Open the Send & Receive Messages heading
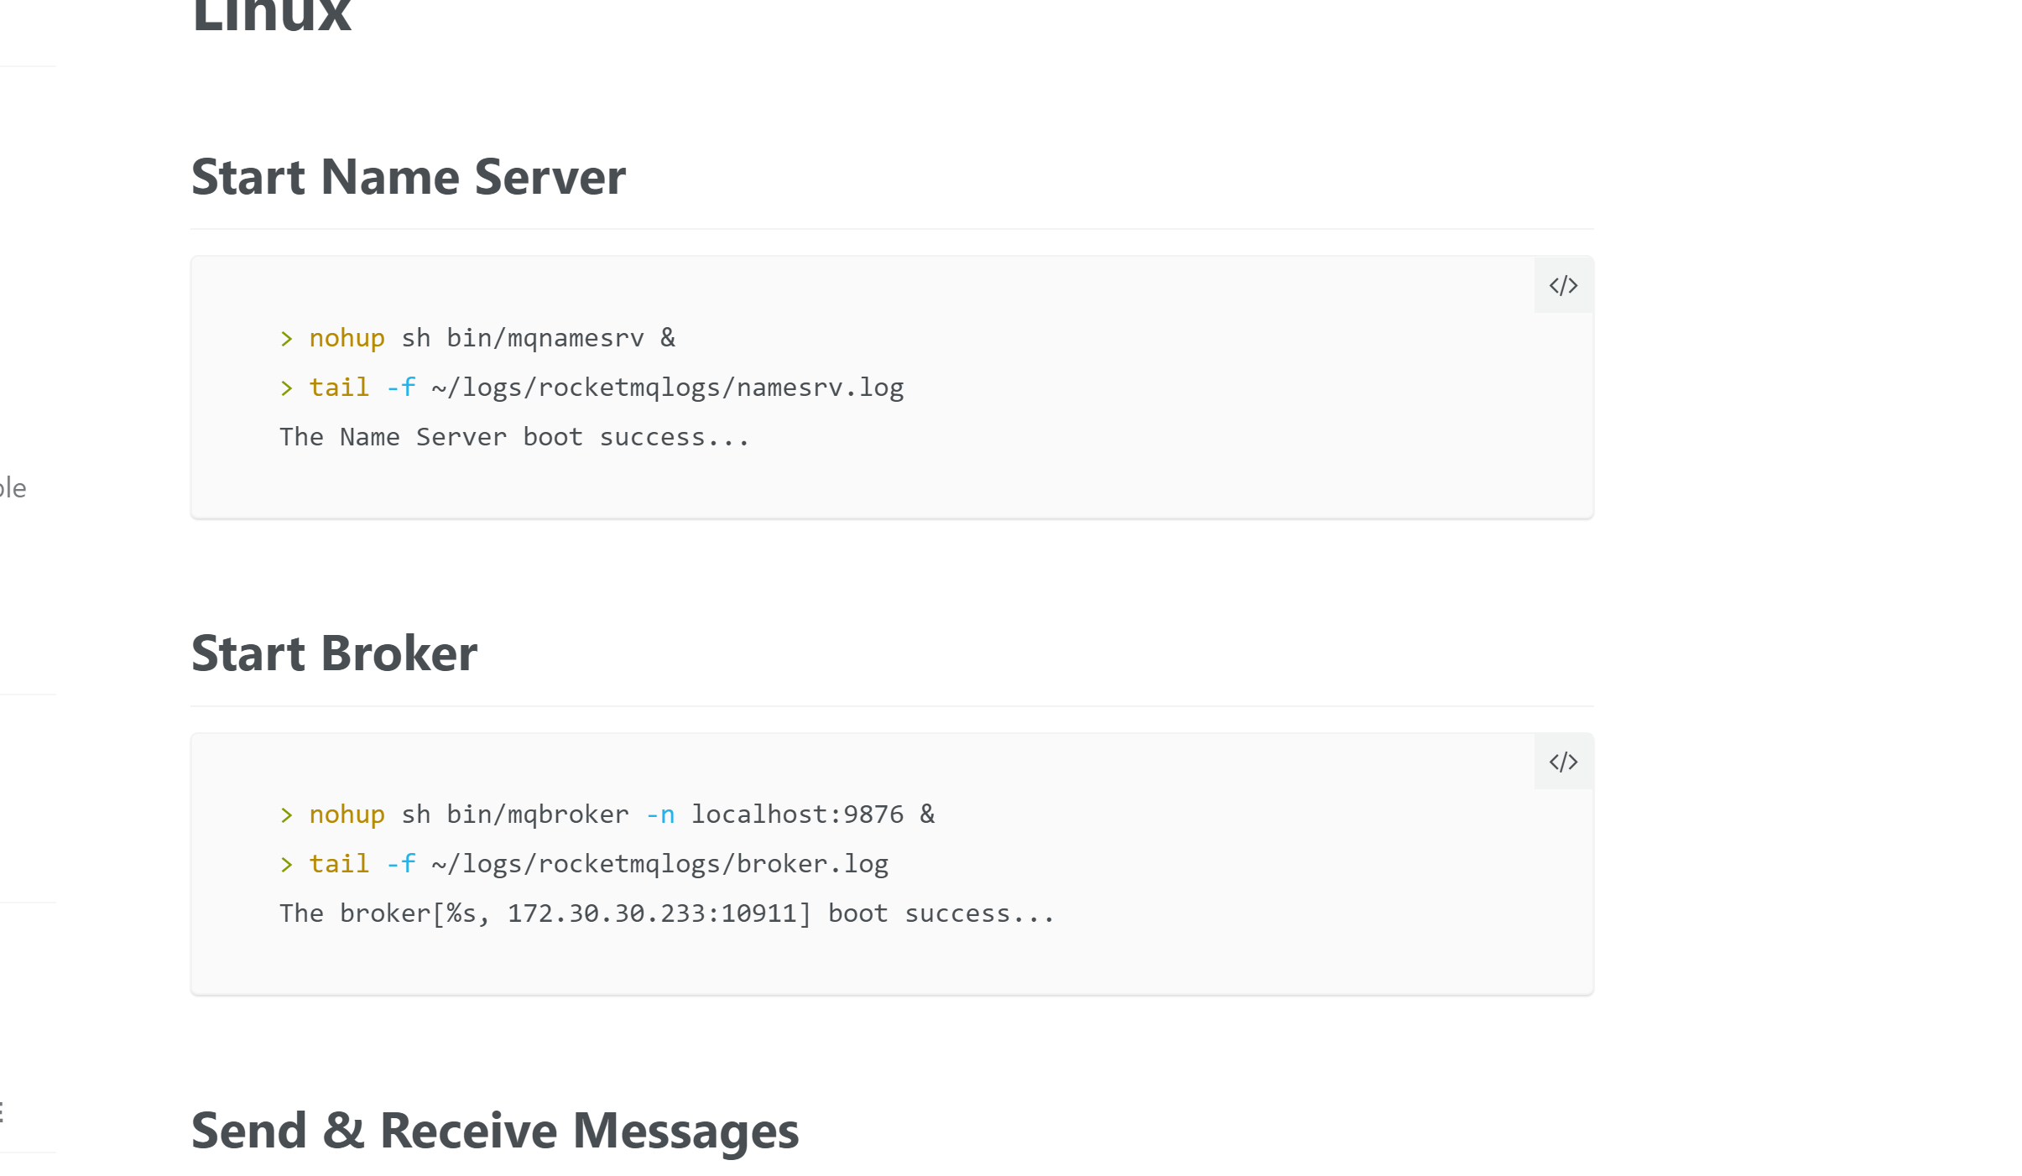The height and width of the screenshot is (1176, 2022). click(x=494, y=1131)
